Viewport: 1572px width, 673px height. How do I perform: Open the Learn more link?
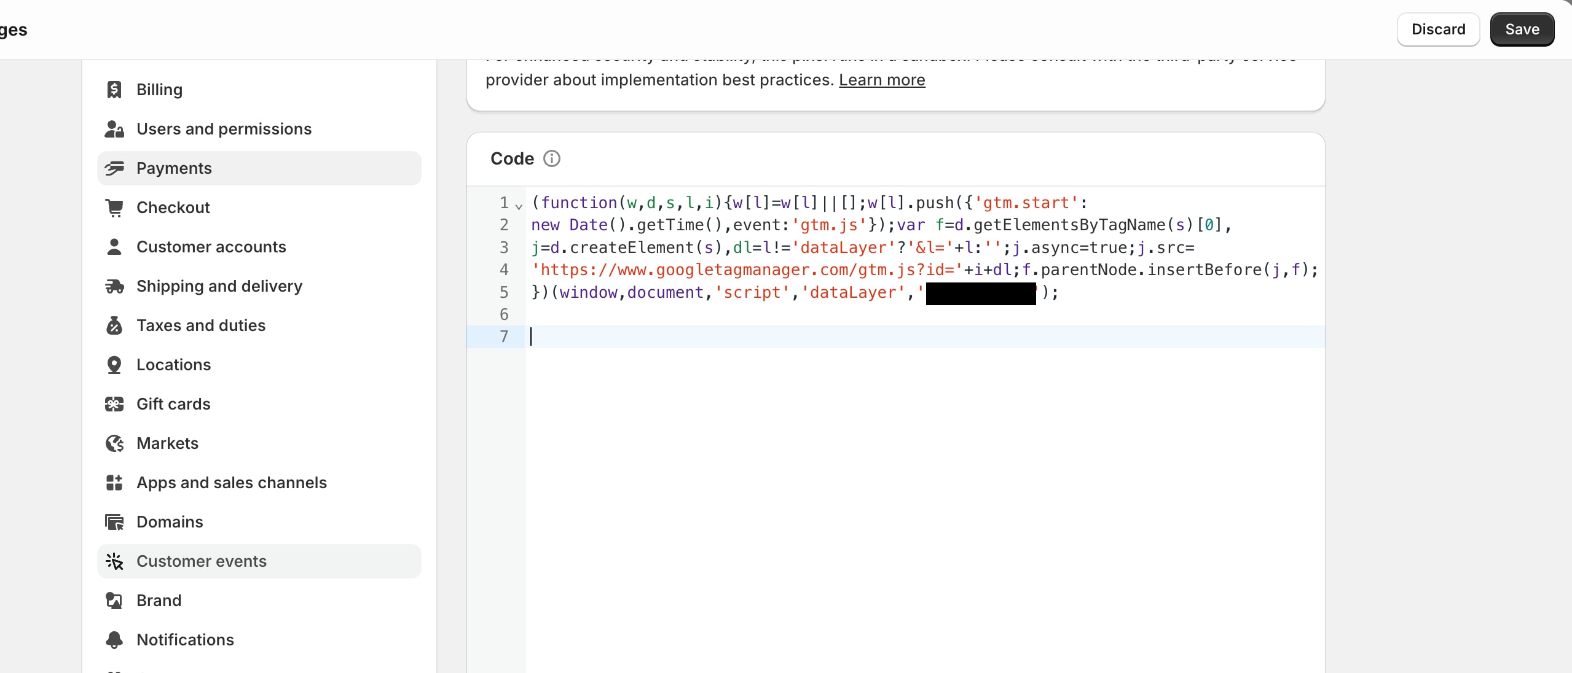[882, 80]
